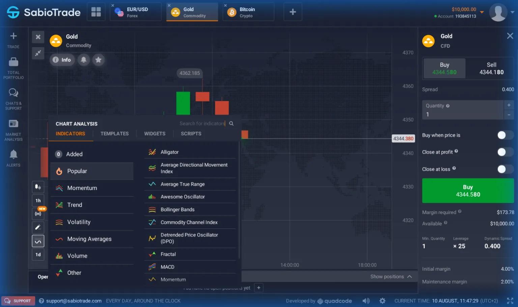This screenshot has height=307, width=518.
Task: Select the 1d time range
Action: point(38,254)
